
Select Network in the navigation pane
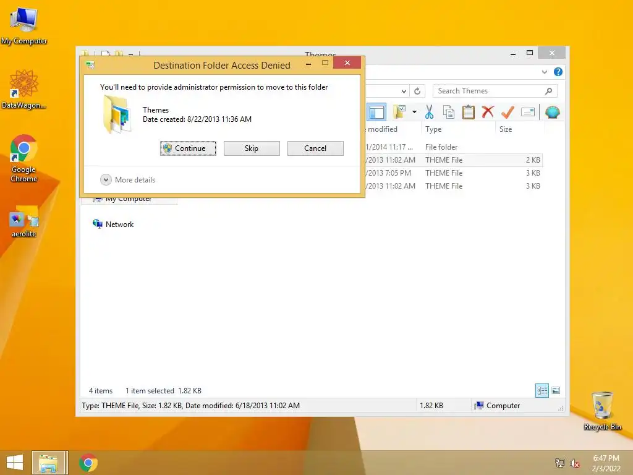pyautogui.click(x=113, y=224)
